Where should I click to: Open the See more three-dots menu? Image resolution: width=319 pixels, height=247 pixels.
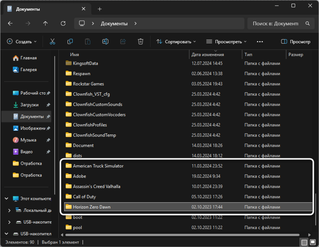point(260,42)
